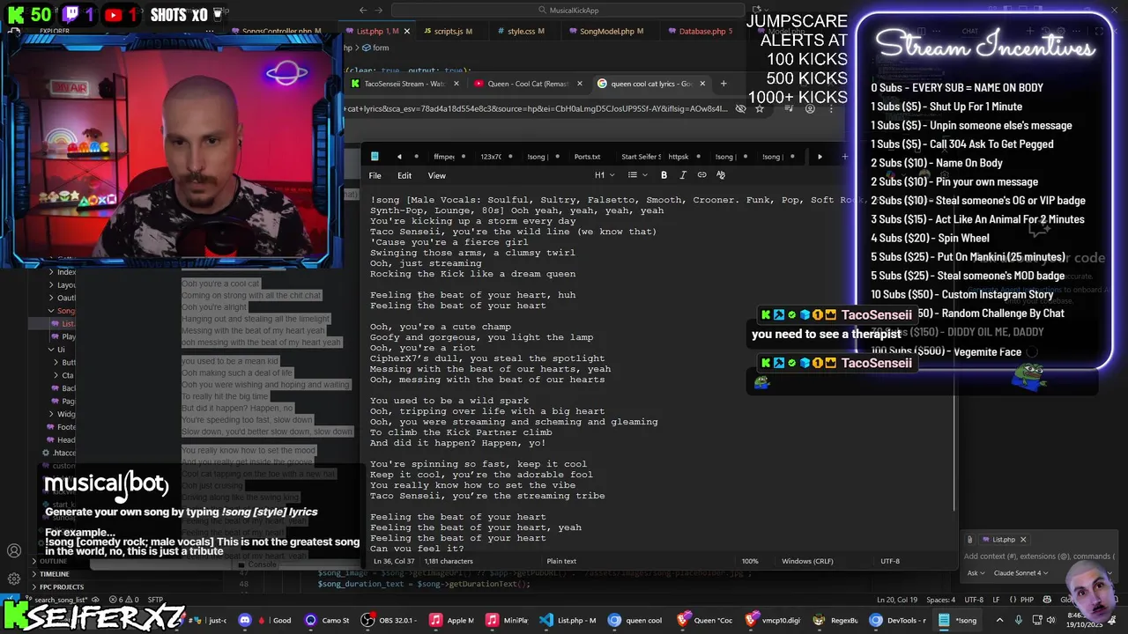Open a new browser tab
This screenshot has width=1128, height=634.
pyautogui.click(x=724, y=84)
